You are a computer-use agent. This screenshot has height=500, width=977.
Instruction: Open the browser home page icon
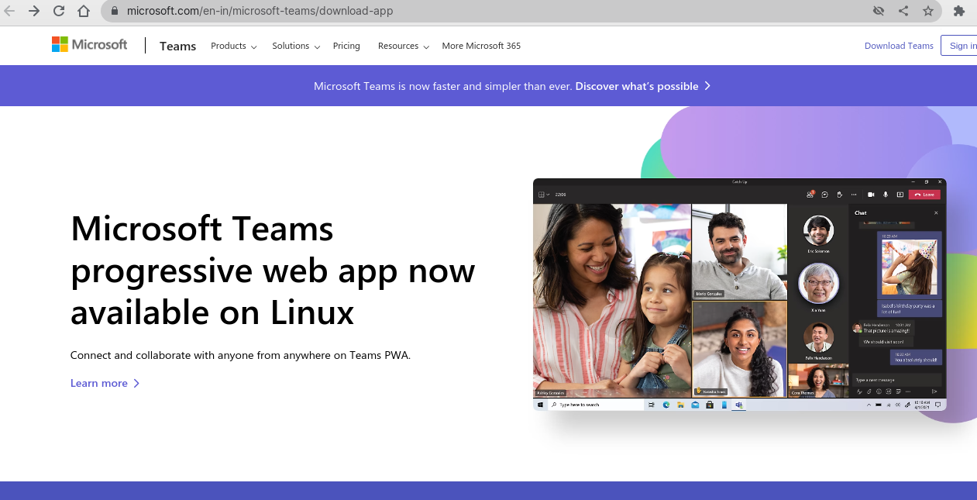(x=84, y=11)
